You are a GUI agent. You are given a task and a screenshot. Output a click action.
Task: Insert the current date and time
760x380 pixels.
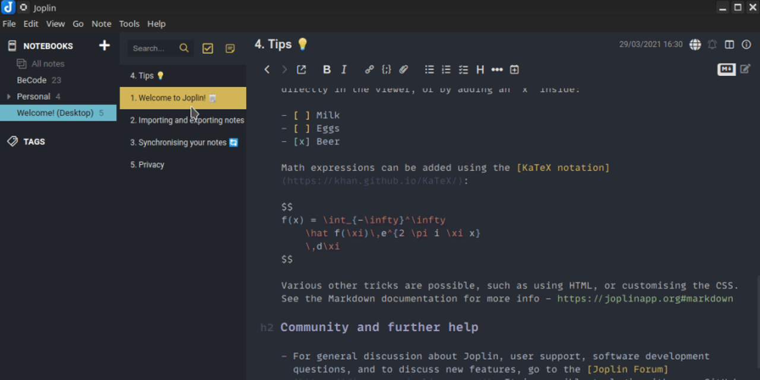tap(514, 69)
